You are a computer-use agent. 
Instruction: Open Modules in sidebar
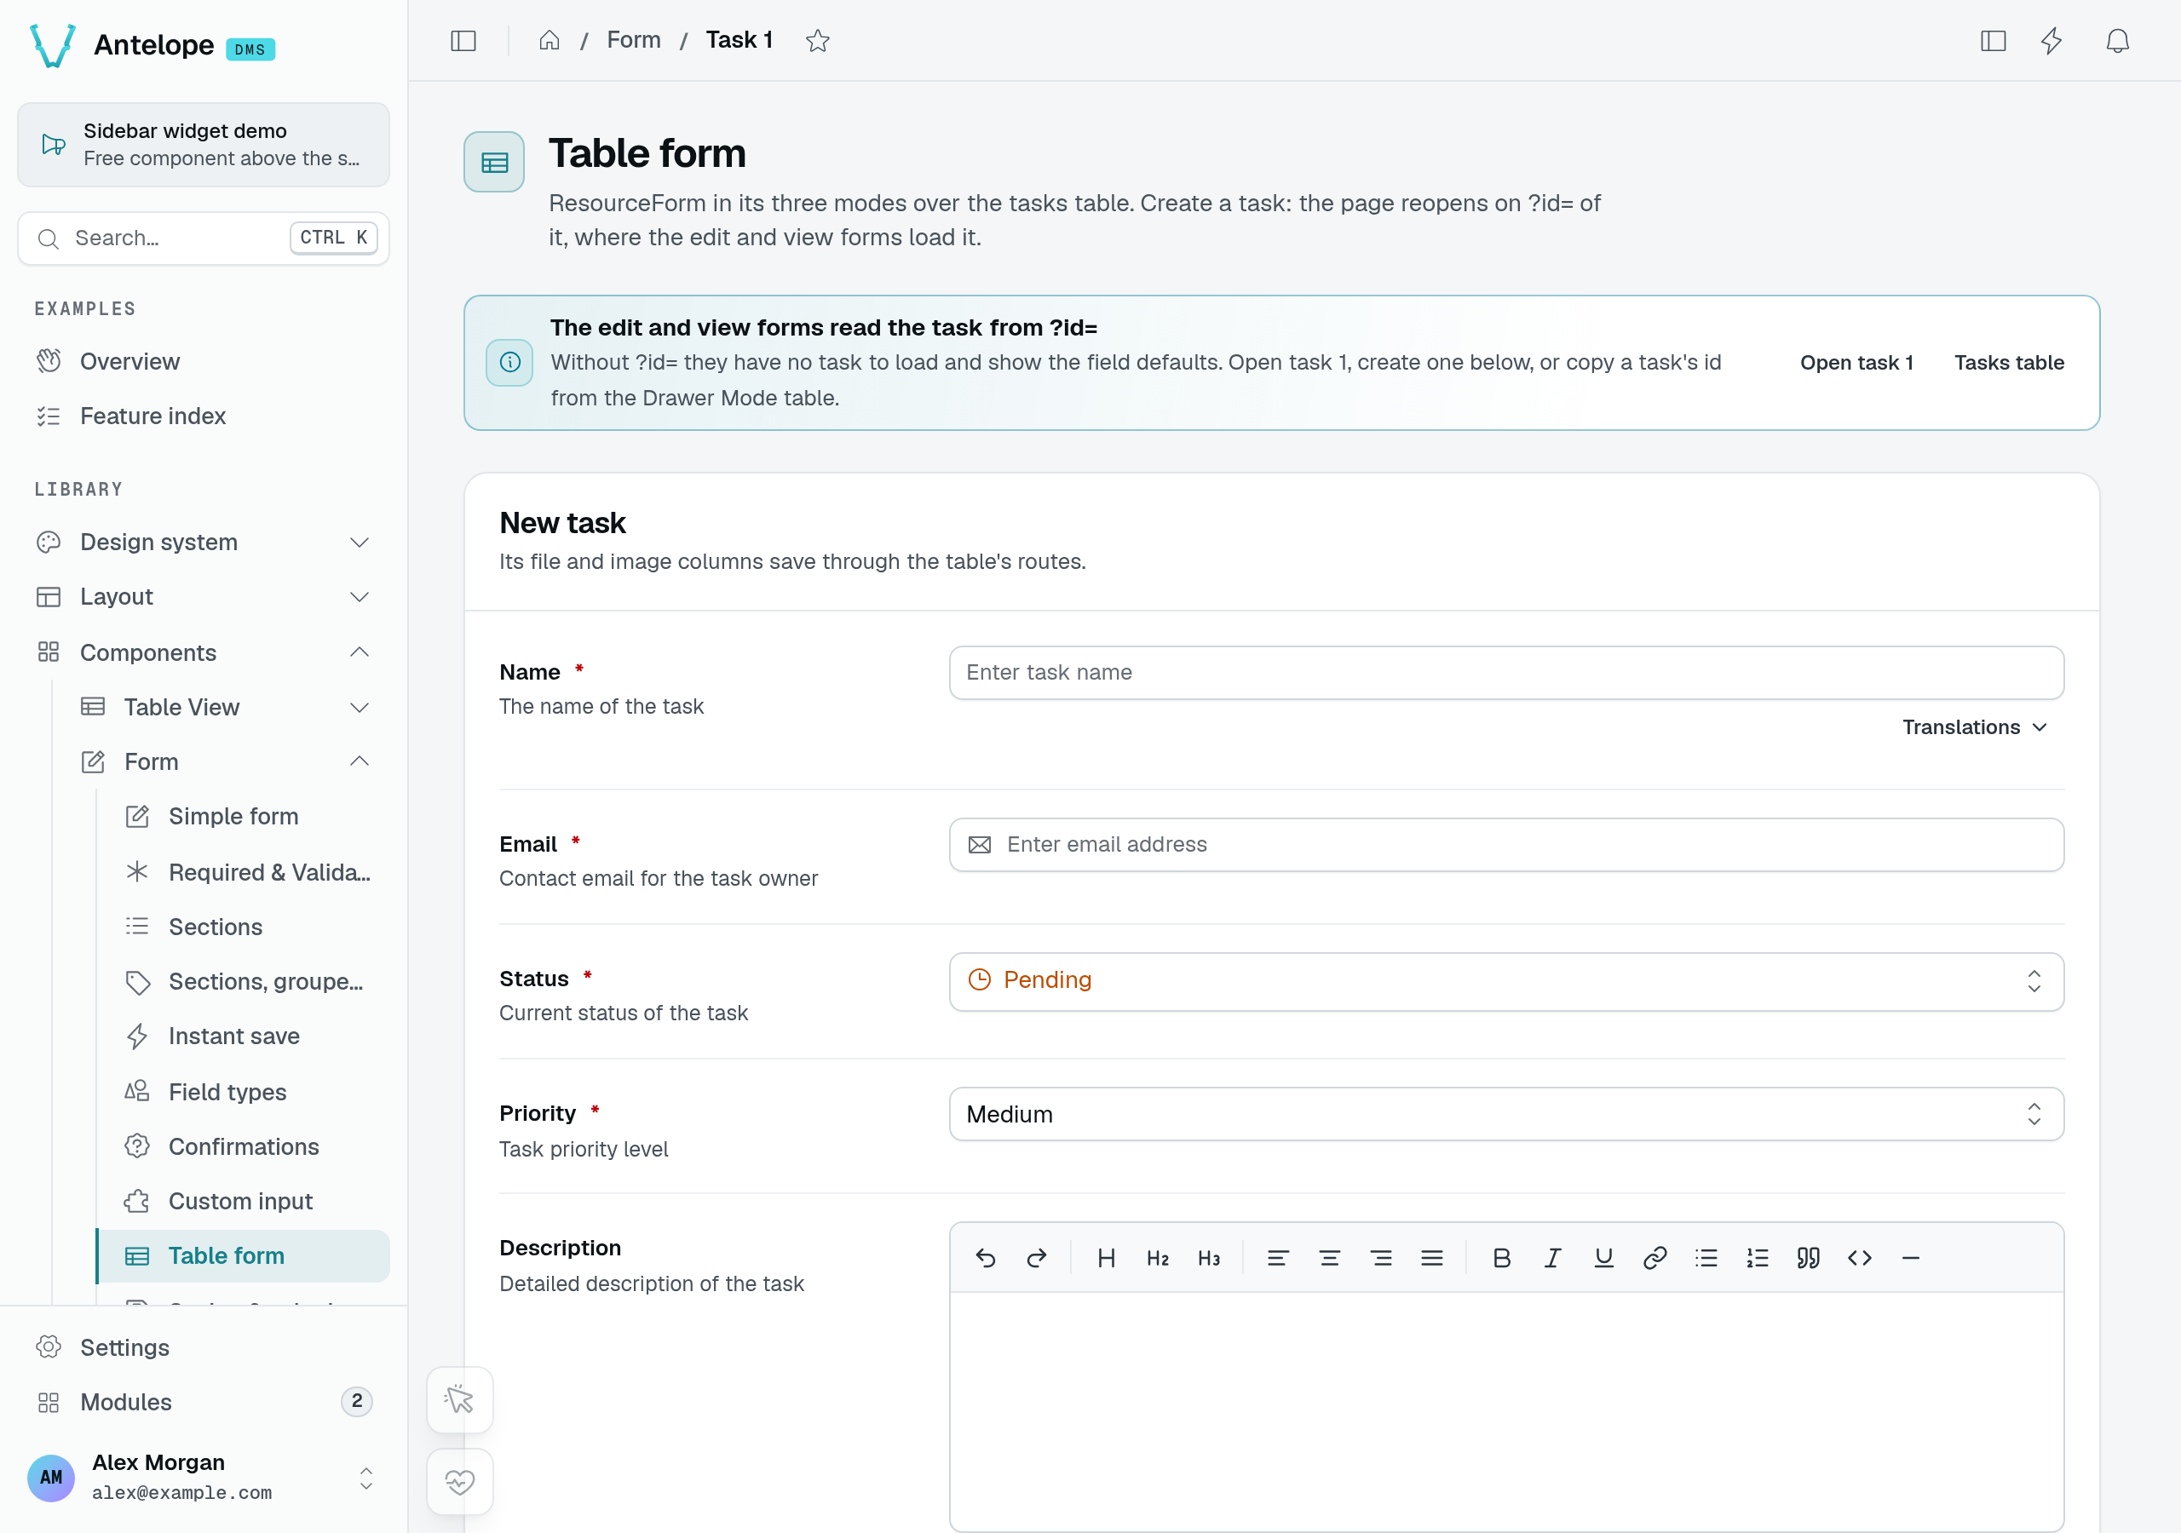204,1401
